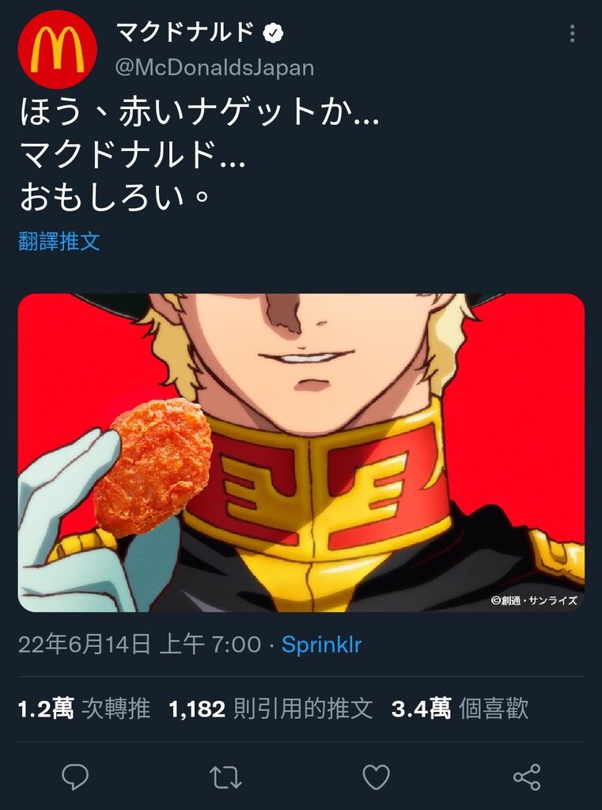Tap the tweet text ほう、赤いナゲットか
This screenshot has height=810, width=602.
pyautogui.click(x=199, y=112)
